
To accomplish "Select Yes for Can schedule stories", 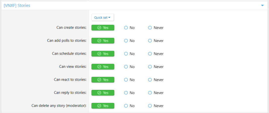I will [x=103, y=54].
